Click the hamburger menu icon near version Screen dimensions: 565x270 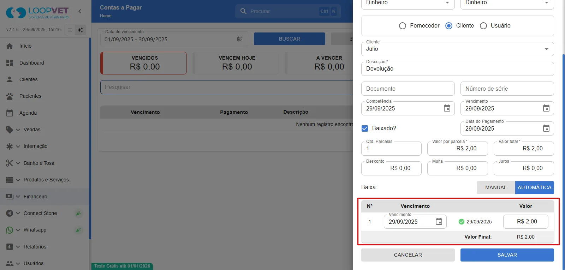(x=70, y=30)
